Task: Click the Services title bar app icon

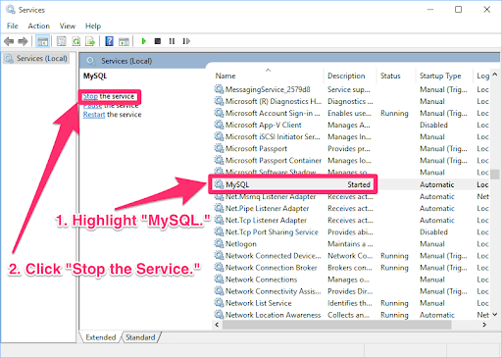Action: 11,10
